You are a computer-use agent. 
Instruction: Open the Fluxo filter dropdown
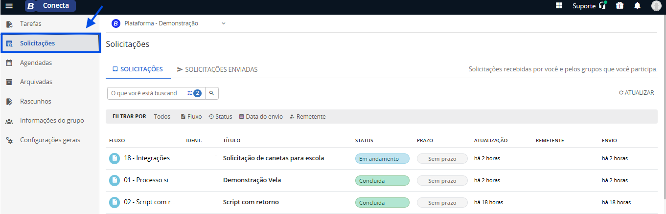[191, 116]
